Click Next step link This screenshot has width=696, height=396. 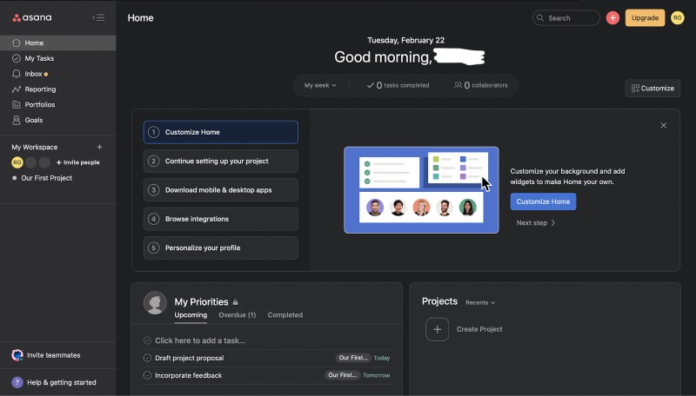point(536,223)
